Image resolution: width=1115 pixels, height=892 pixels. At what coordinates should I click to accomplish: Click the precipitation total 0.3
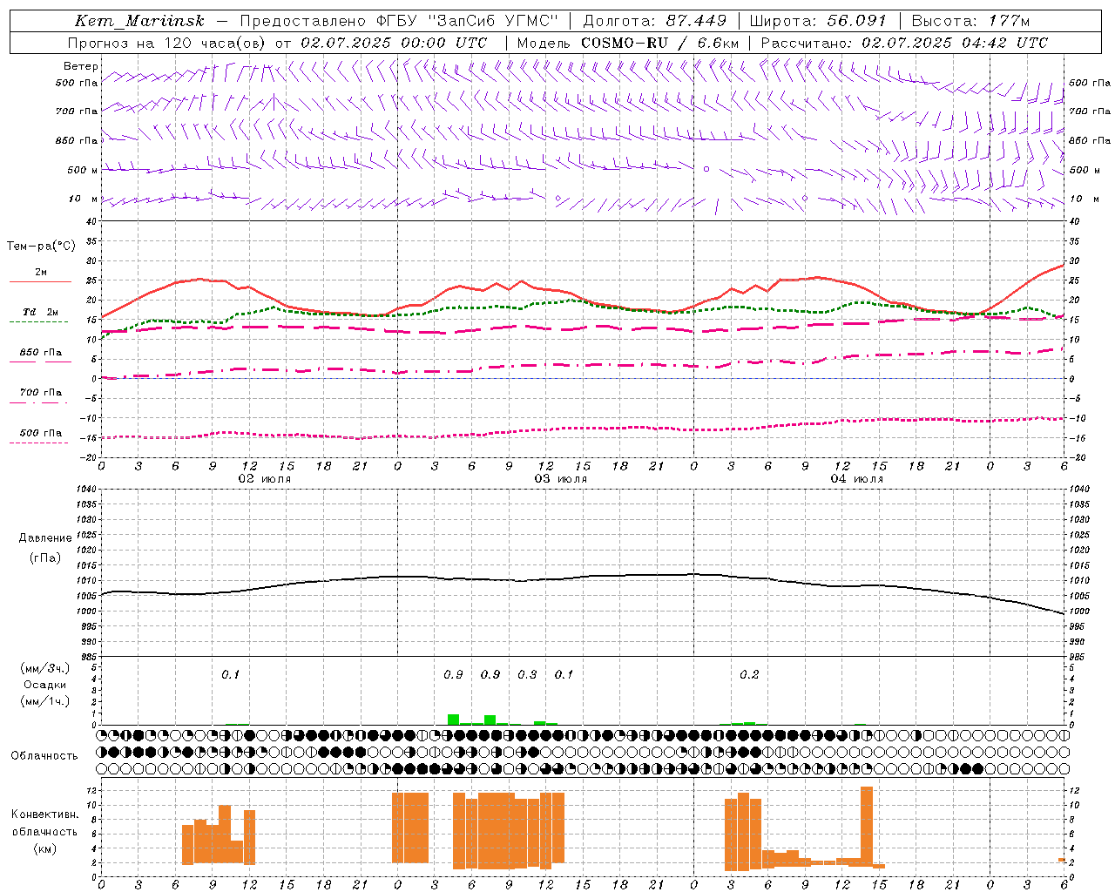click(527, 674)
